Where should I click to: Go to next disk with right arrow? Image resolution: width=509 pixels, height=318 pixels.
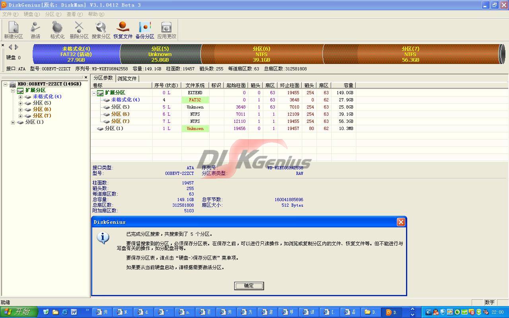16,47
